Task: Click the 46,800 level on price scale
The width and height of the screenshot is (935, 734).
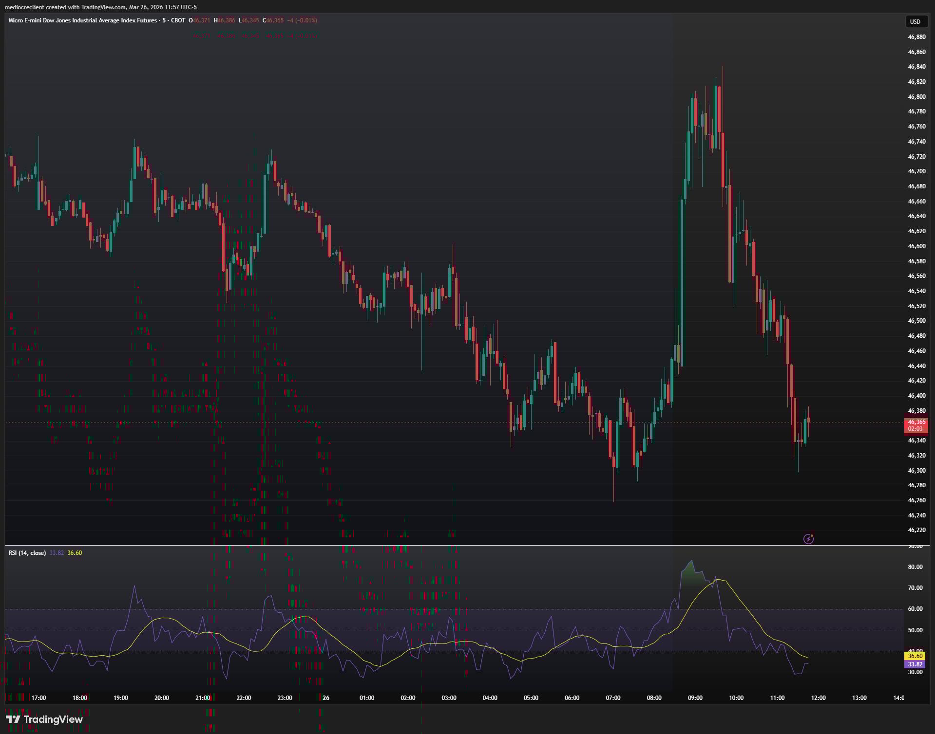Action: tap(916, 97)
